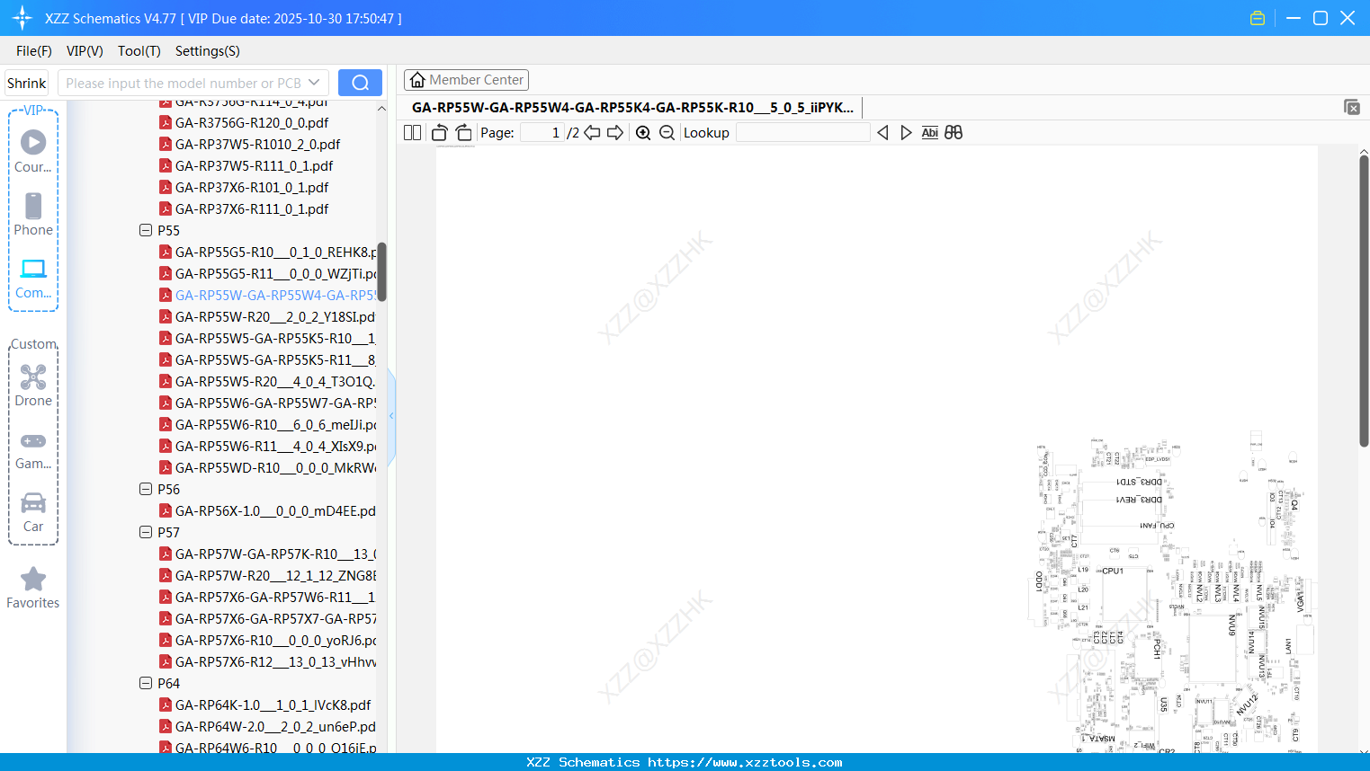Select the Car category
The image size is (1370, 771).
pos(33,512)
